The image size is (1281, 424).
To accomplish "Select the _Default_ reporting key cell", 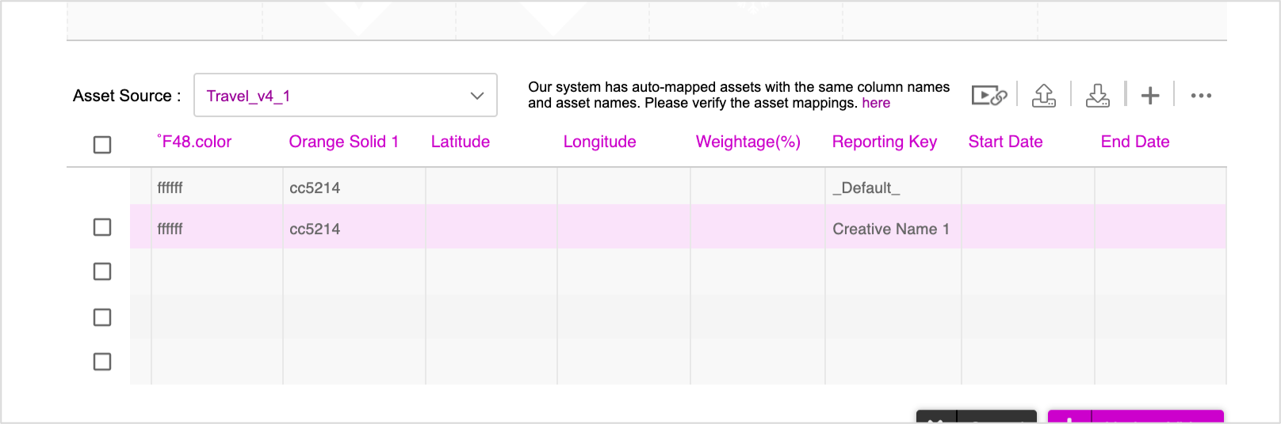I will 893,187.
